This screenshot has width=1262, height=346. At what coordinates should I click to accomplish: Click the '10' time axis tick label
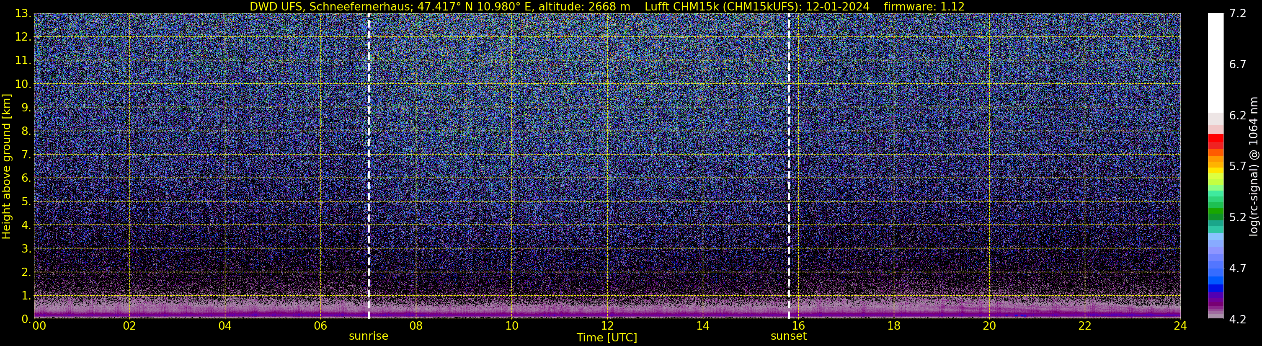511,326
